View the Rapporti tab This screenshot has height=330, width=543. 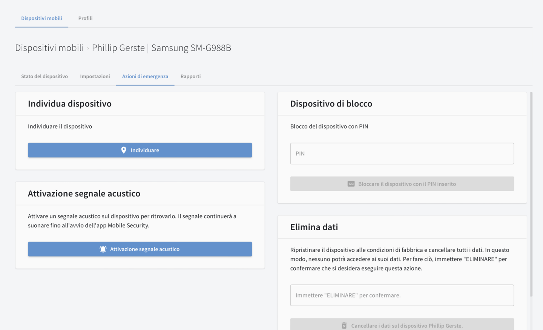[190, 76]
